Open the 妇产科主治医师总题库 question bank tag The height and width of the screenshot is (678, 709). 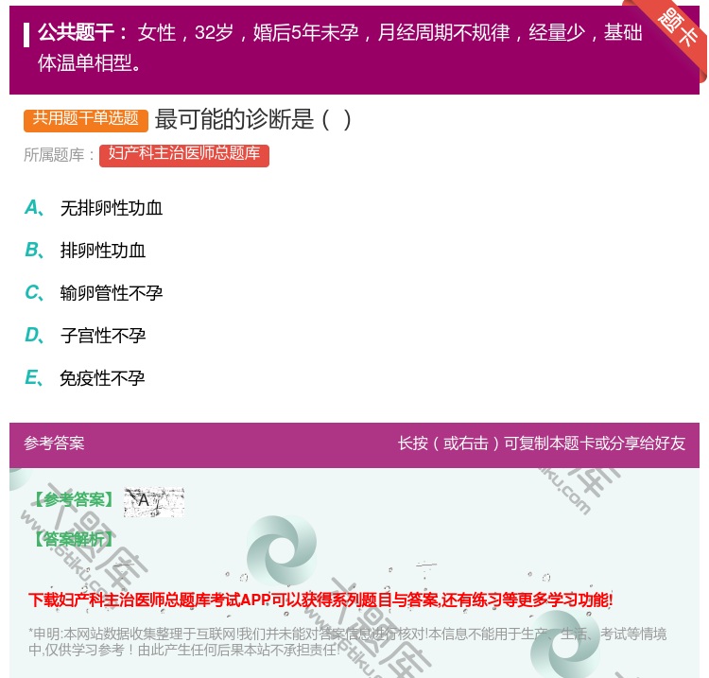point(184,154)
